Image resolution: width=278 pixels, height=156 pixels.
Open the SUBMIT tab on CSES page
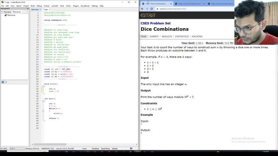[x=154, y=36]
